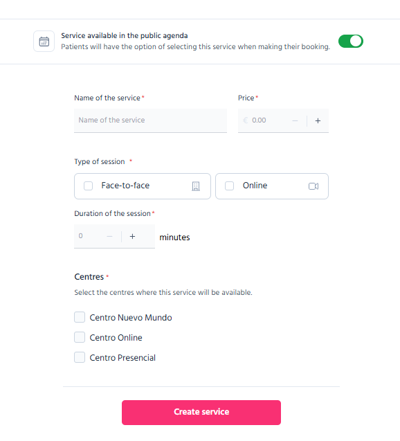Screen dimensions: 400x441
Task: Click the duration minutes input field
Action: point(90,236)
